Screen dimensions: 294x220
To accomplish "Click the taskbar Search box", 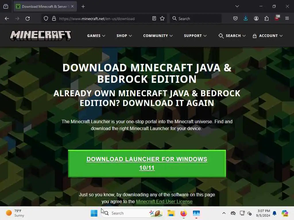I will (132, 213).
